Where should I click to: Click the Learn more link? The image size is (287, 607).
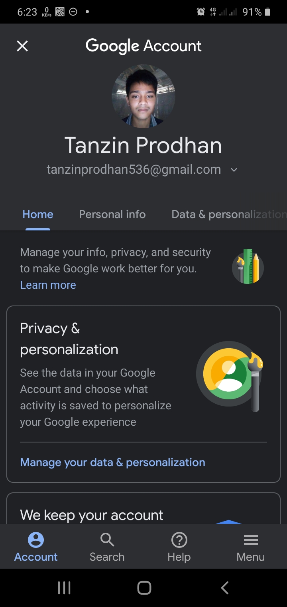click(x=48, y=285)
